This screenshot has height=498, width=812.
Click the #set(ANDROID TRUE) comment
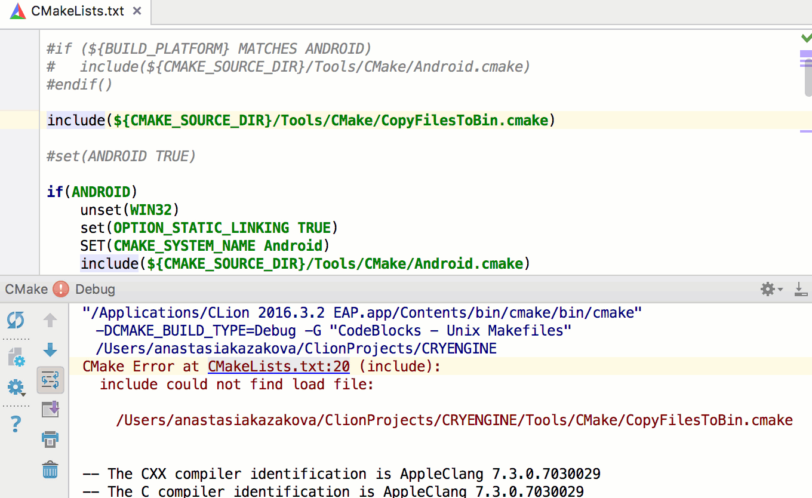pos(121,156)
